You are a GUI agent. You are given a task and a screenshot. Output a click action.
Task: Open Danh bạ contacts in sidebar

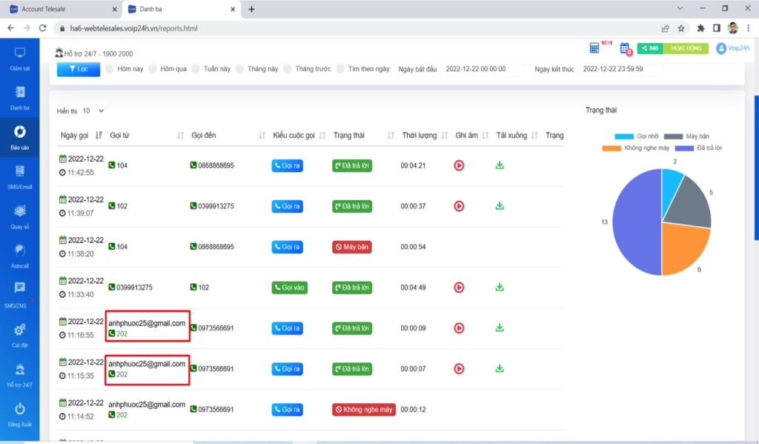[20, 93]
